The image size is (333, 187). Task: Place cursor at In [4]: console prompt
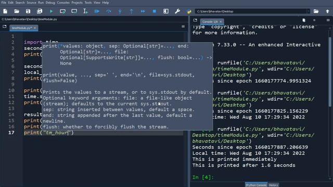pos(203,177)
